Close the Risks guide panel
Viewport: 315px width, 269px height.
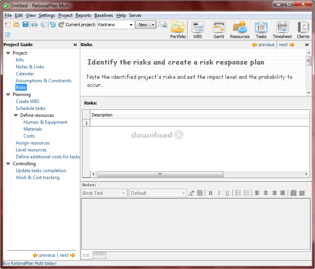(x=307, y=45)
